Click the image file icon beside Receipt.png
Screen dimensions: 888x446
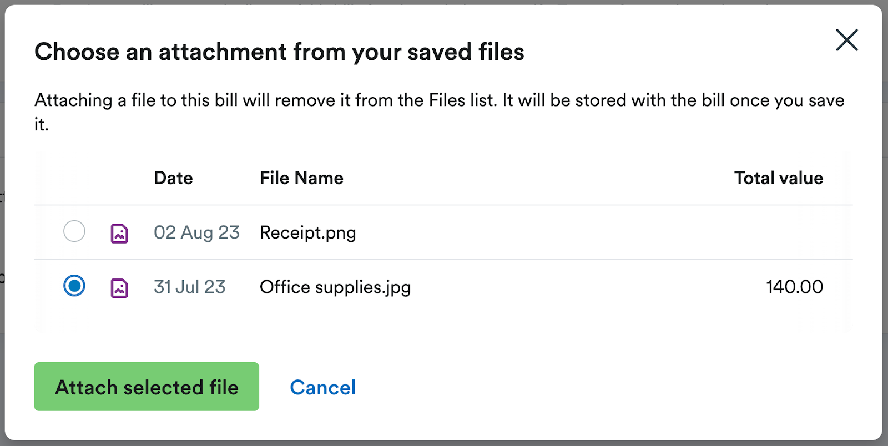119,232
